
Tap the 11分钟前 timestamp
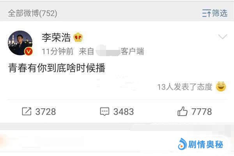click(58, 51)
